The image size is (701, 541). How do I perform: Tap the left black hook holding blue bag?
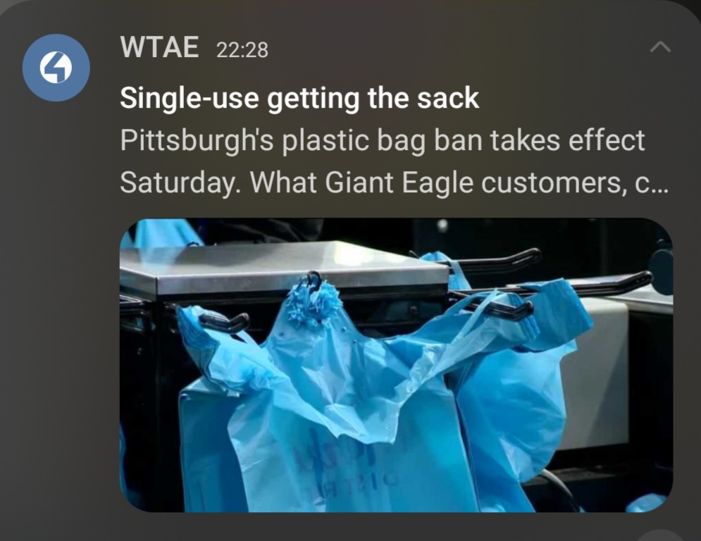pyautogui.click(x=223, y=322)
